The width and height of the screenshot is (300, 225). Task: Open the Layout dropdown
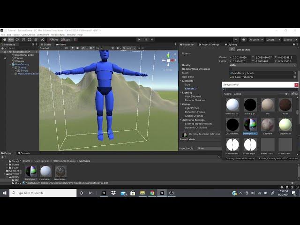click(x=291, y=39)
